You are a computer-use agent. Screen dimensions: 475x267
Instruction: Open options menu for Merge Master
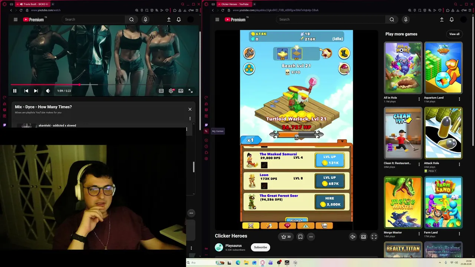point(419,234)
